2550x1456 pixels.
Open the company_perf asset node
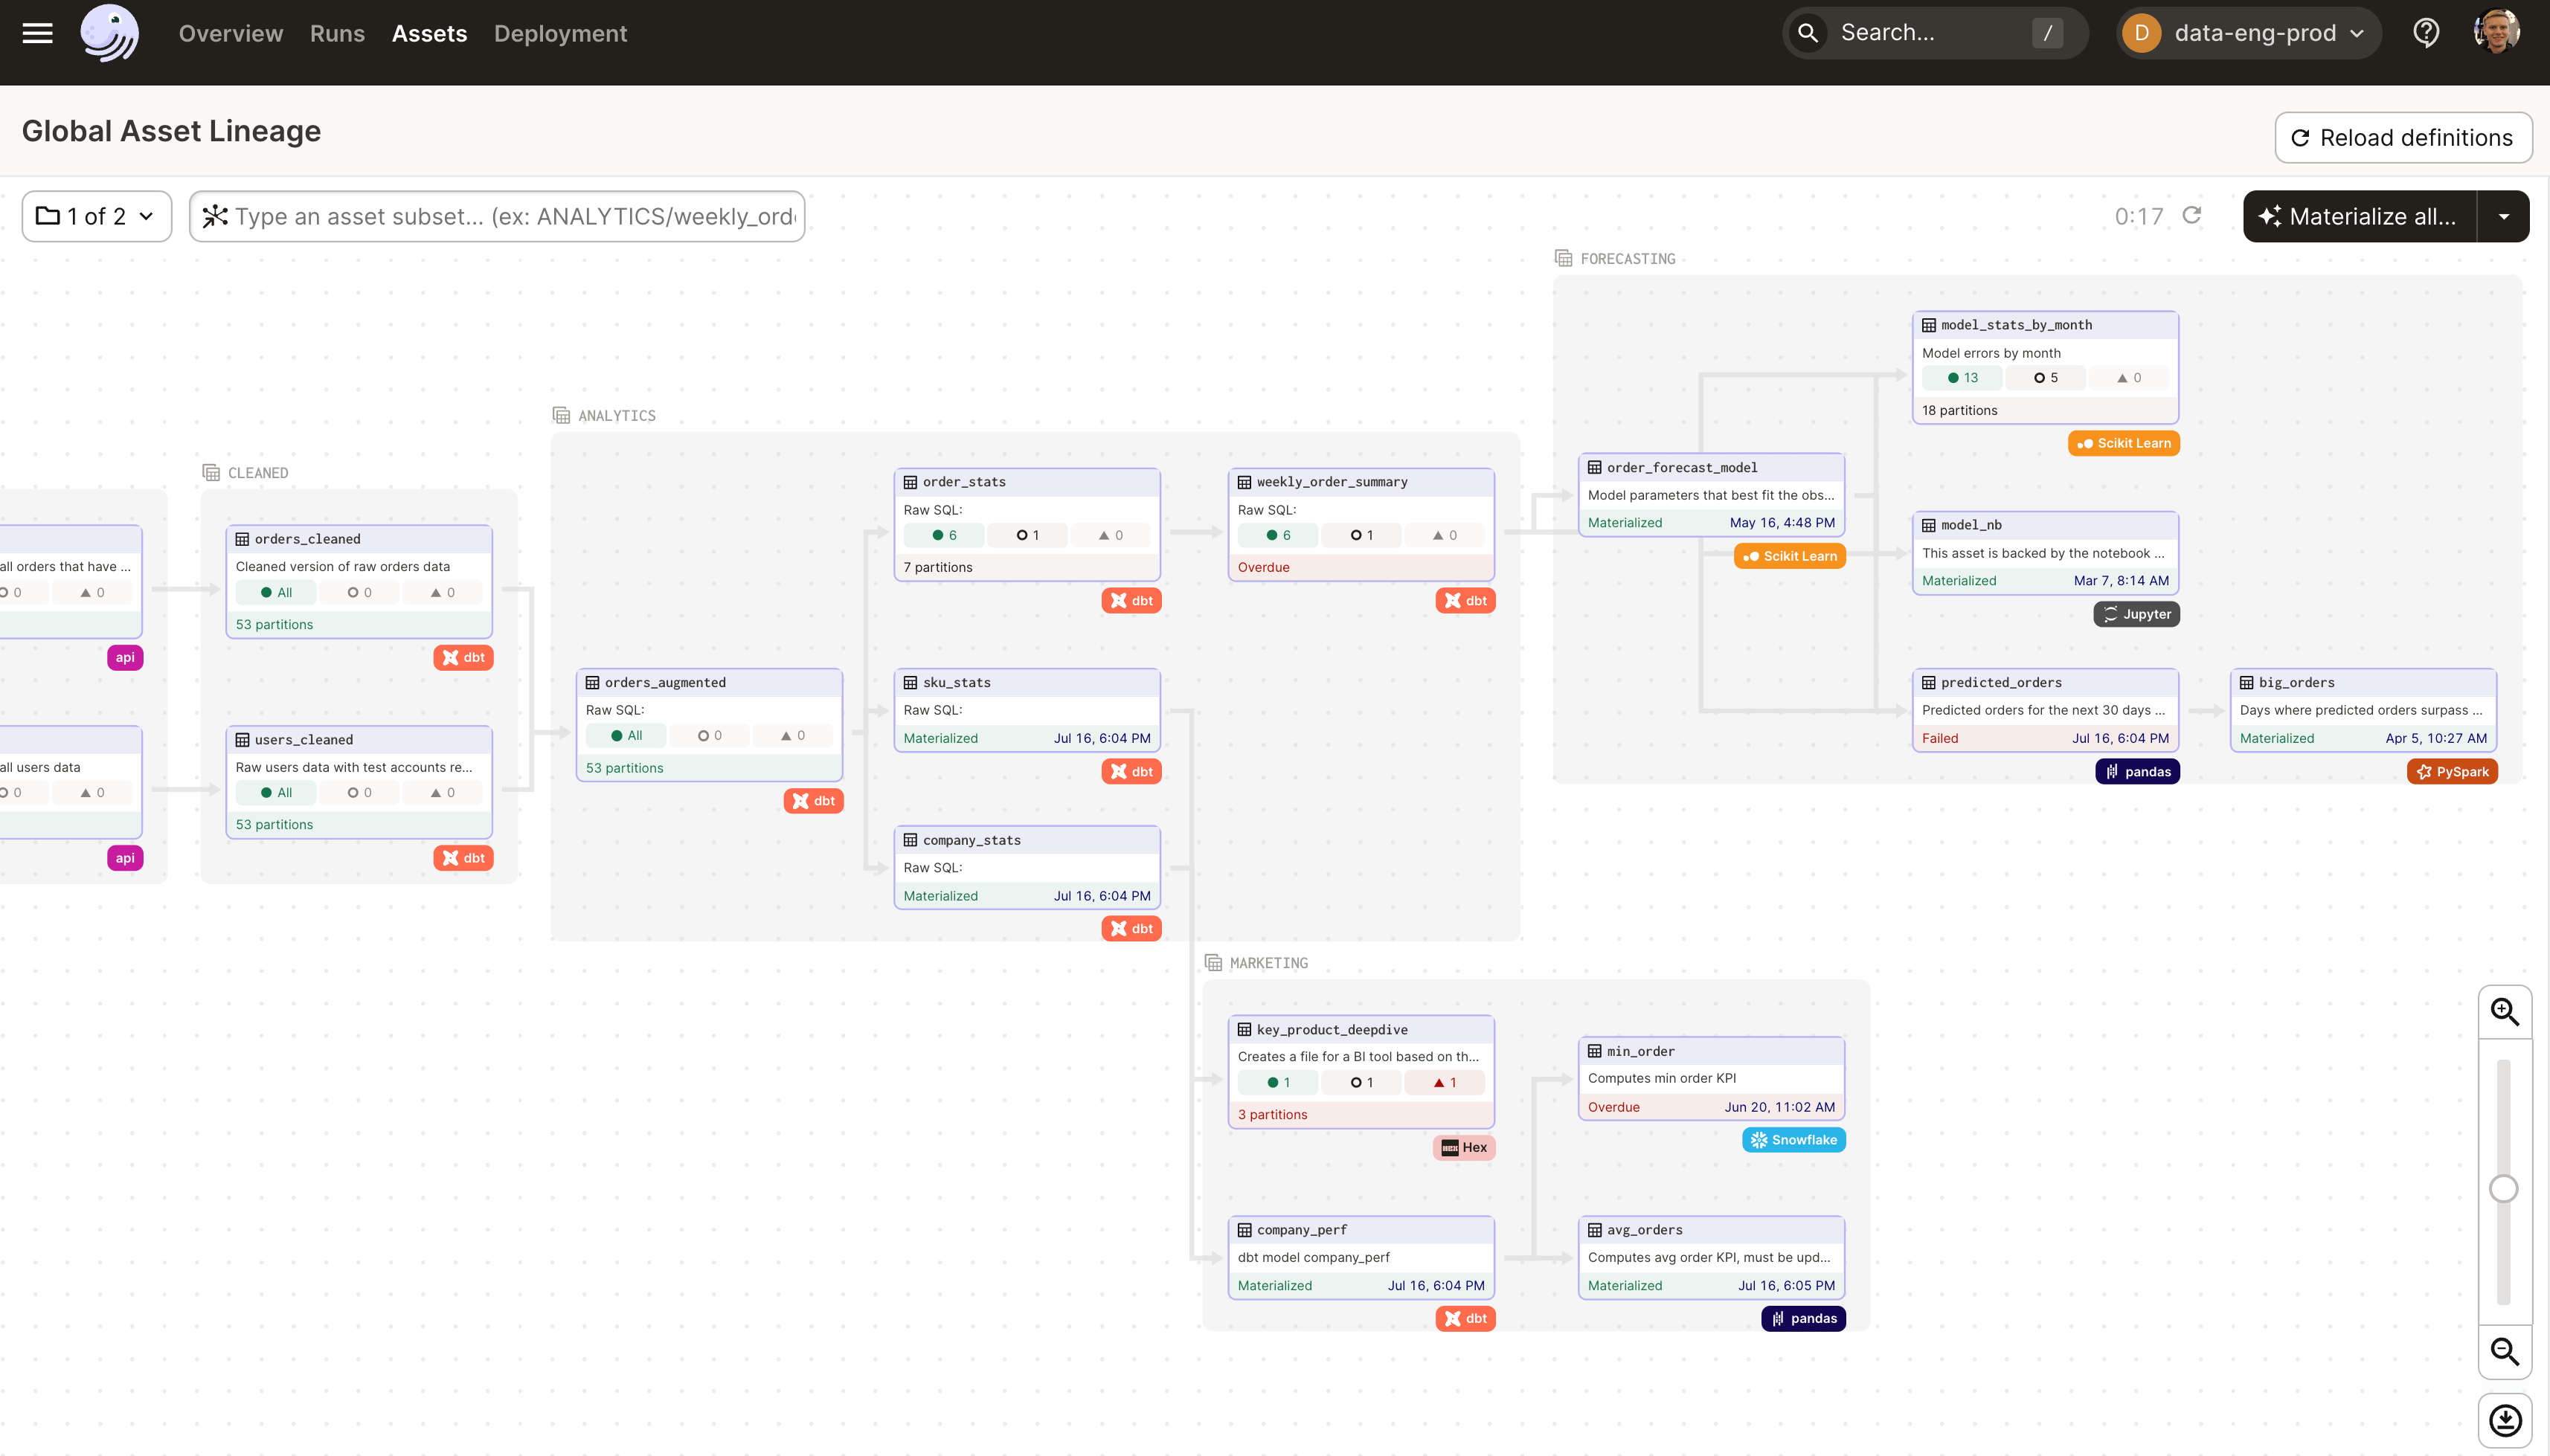pos(1361,1258)
